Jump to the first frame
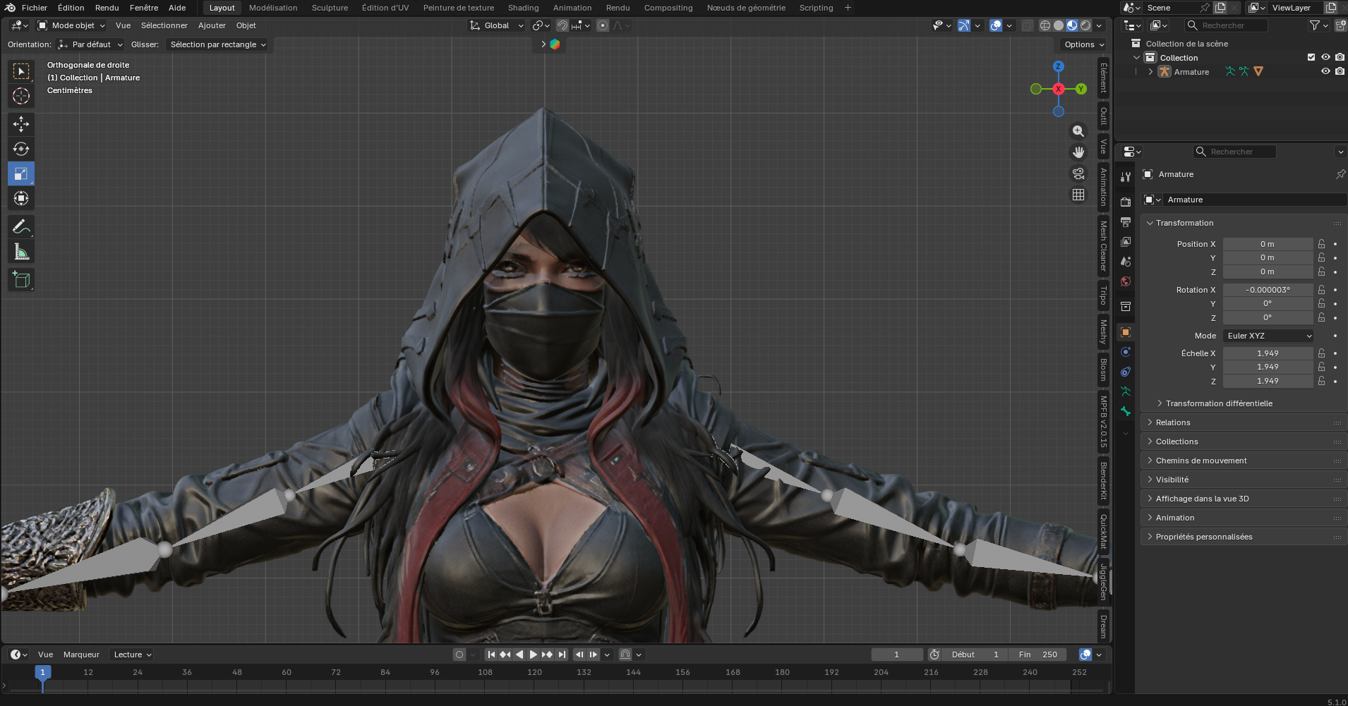The width and height of the screenshot is (1348, 706). click(491, 655)
